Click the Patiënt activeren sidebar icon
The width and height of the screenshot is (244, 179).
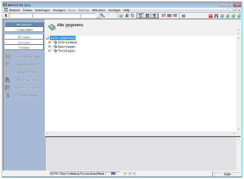[x=8, y=95]
